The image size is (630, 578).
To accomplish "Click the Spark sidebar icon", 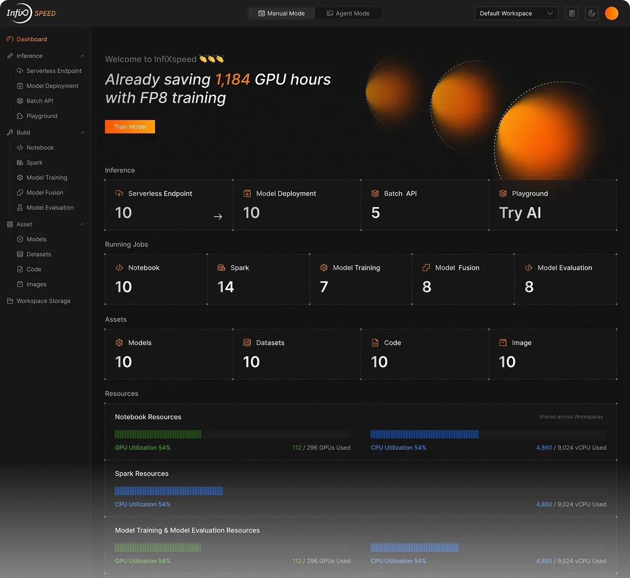I will 20,163.
